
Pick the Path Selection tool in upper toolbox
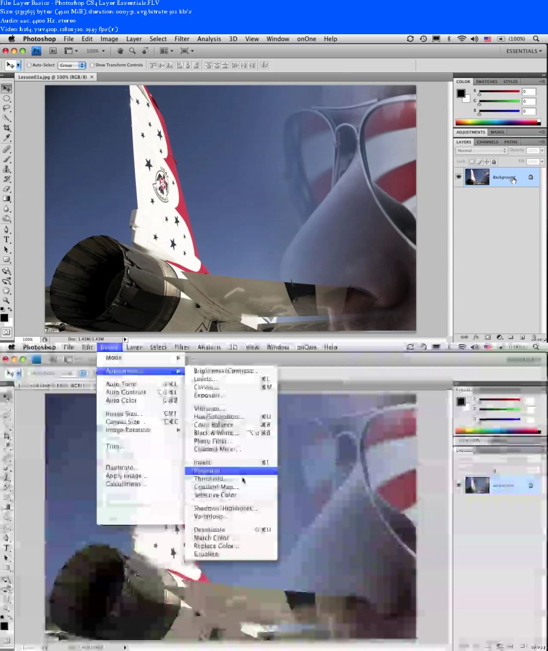point(6,249)
